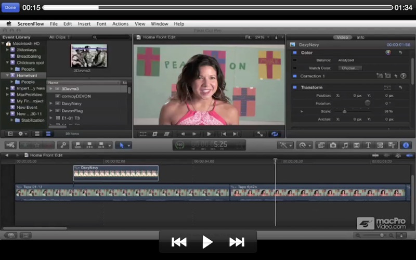Expand the 3Devns3 clip row

coord(50,88)
